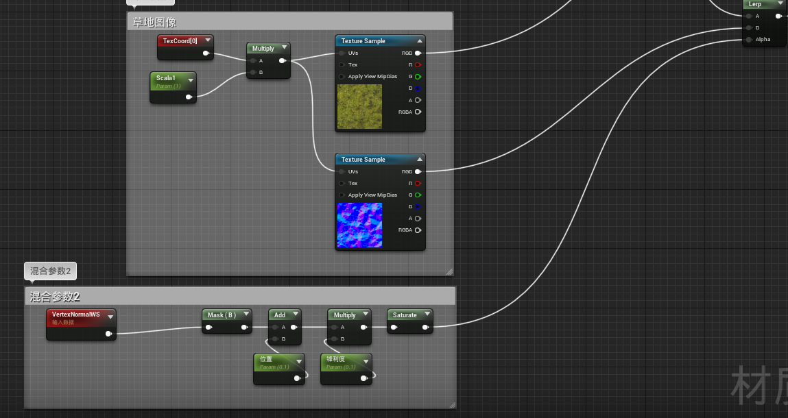
Task: Expand TexCoord[0] node dropdown arrow
Action: coord(208,40)
